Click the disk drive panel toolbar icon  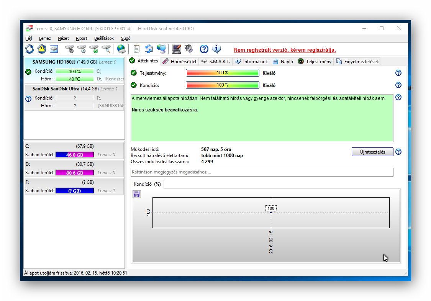[x=54, y=49]
